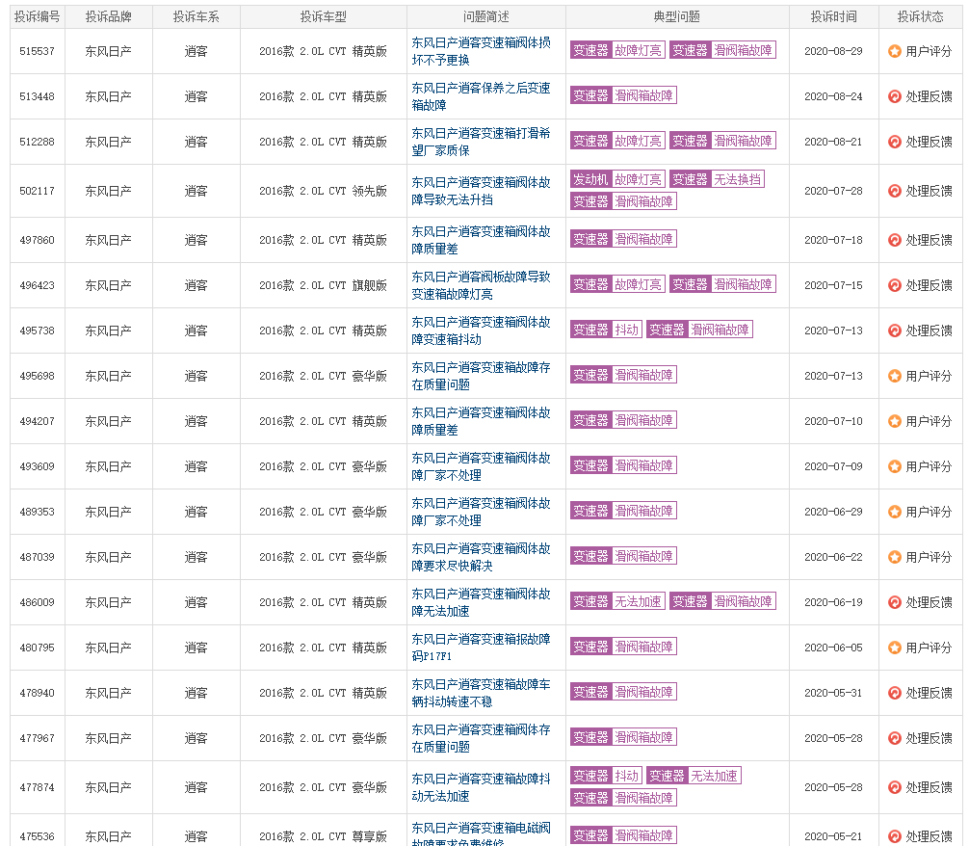
Task: Click the rating star icon in row 480795
Action: (x=894, y=648)
